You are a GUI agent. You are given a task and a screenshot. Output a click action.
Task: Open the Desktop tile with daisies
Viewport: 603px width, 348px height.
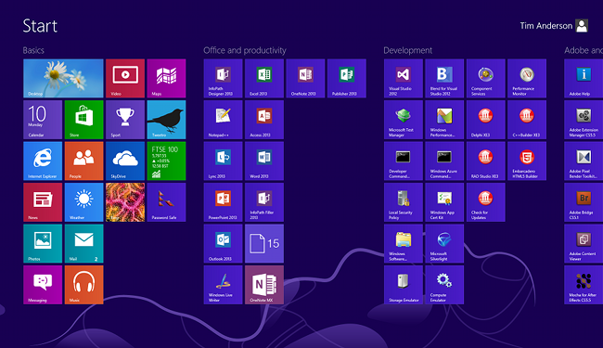(63, 79)
